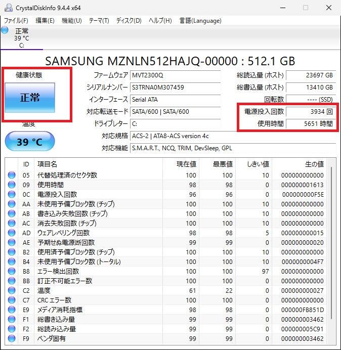Click the 正常 health status button
The image size is (341, 350).
coord(30,98)
